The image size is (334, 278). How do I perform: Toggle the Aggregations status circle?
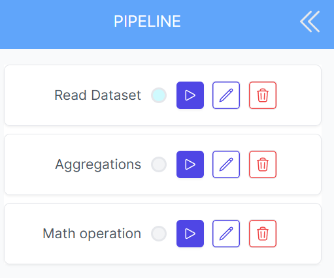point(159,164)
